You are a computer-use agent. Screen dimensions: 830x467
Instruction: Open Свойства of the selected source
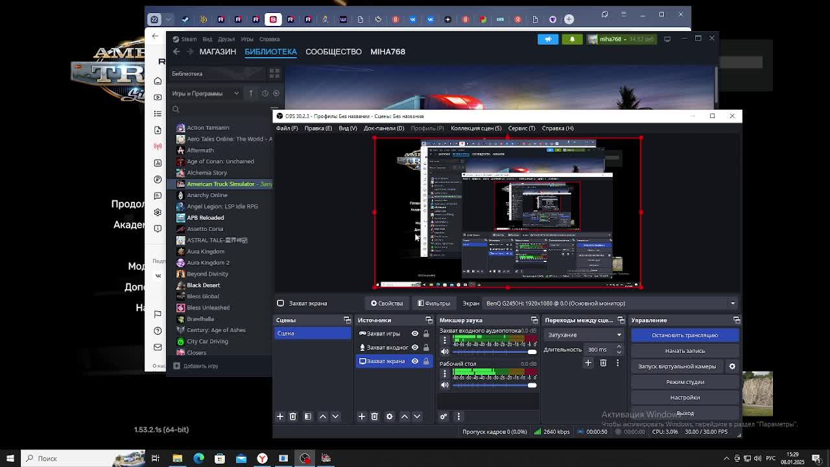click(x=387, y=303)
